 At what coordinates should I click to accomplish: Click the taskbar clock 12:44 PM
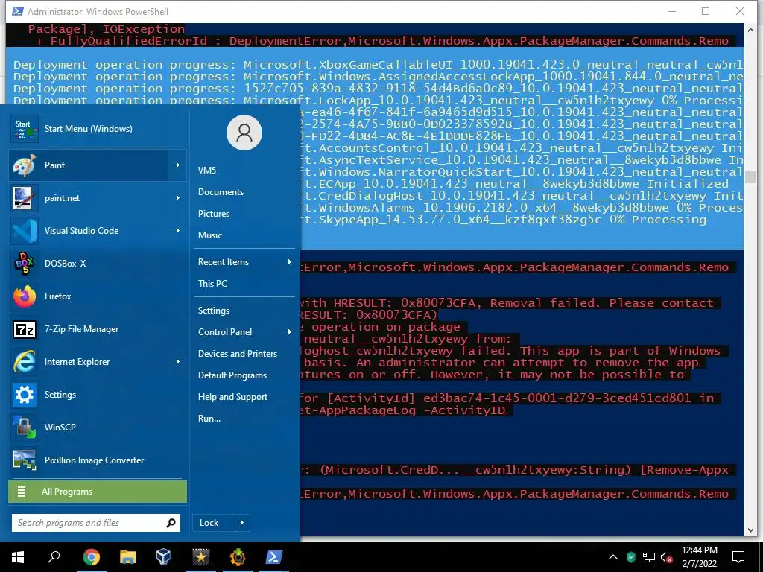tap(699, 550)
